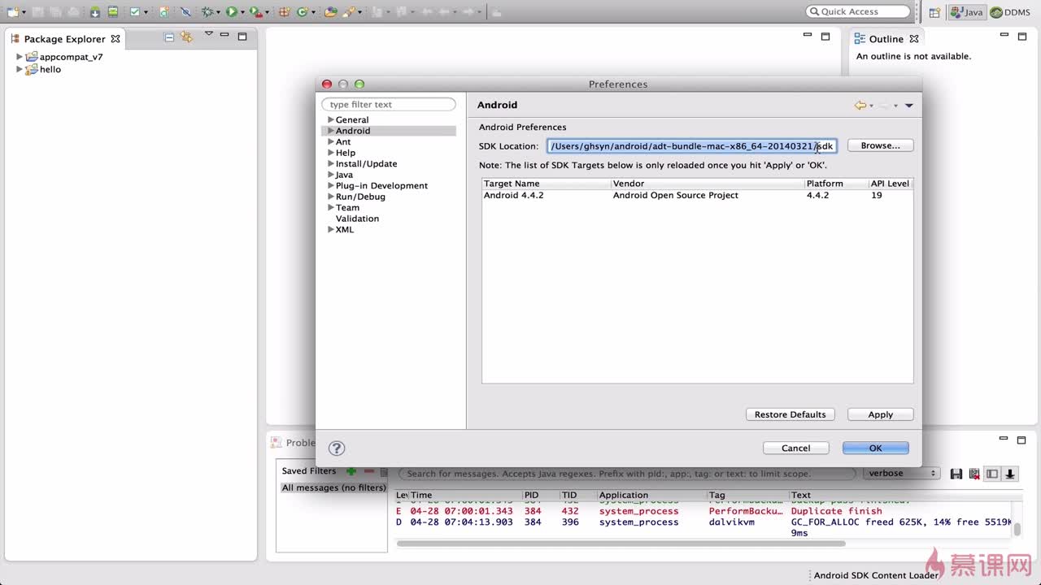1041x585 pixels.
Task: Select All messages (no filters) entry
Action: point(333,487)
